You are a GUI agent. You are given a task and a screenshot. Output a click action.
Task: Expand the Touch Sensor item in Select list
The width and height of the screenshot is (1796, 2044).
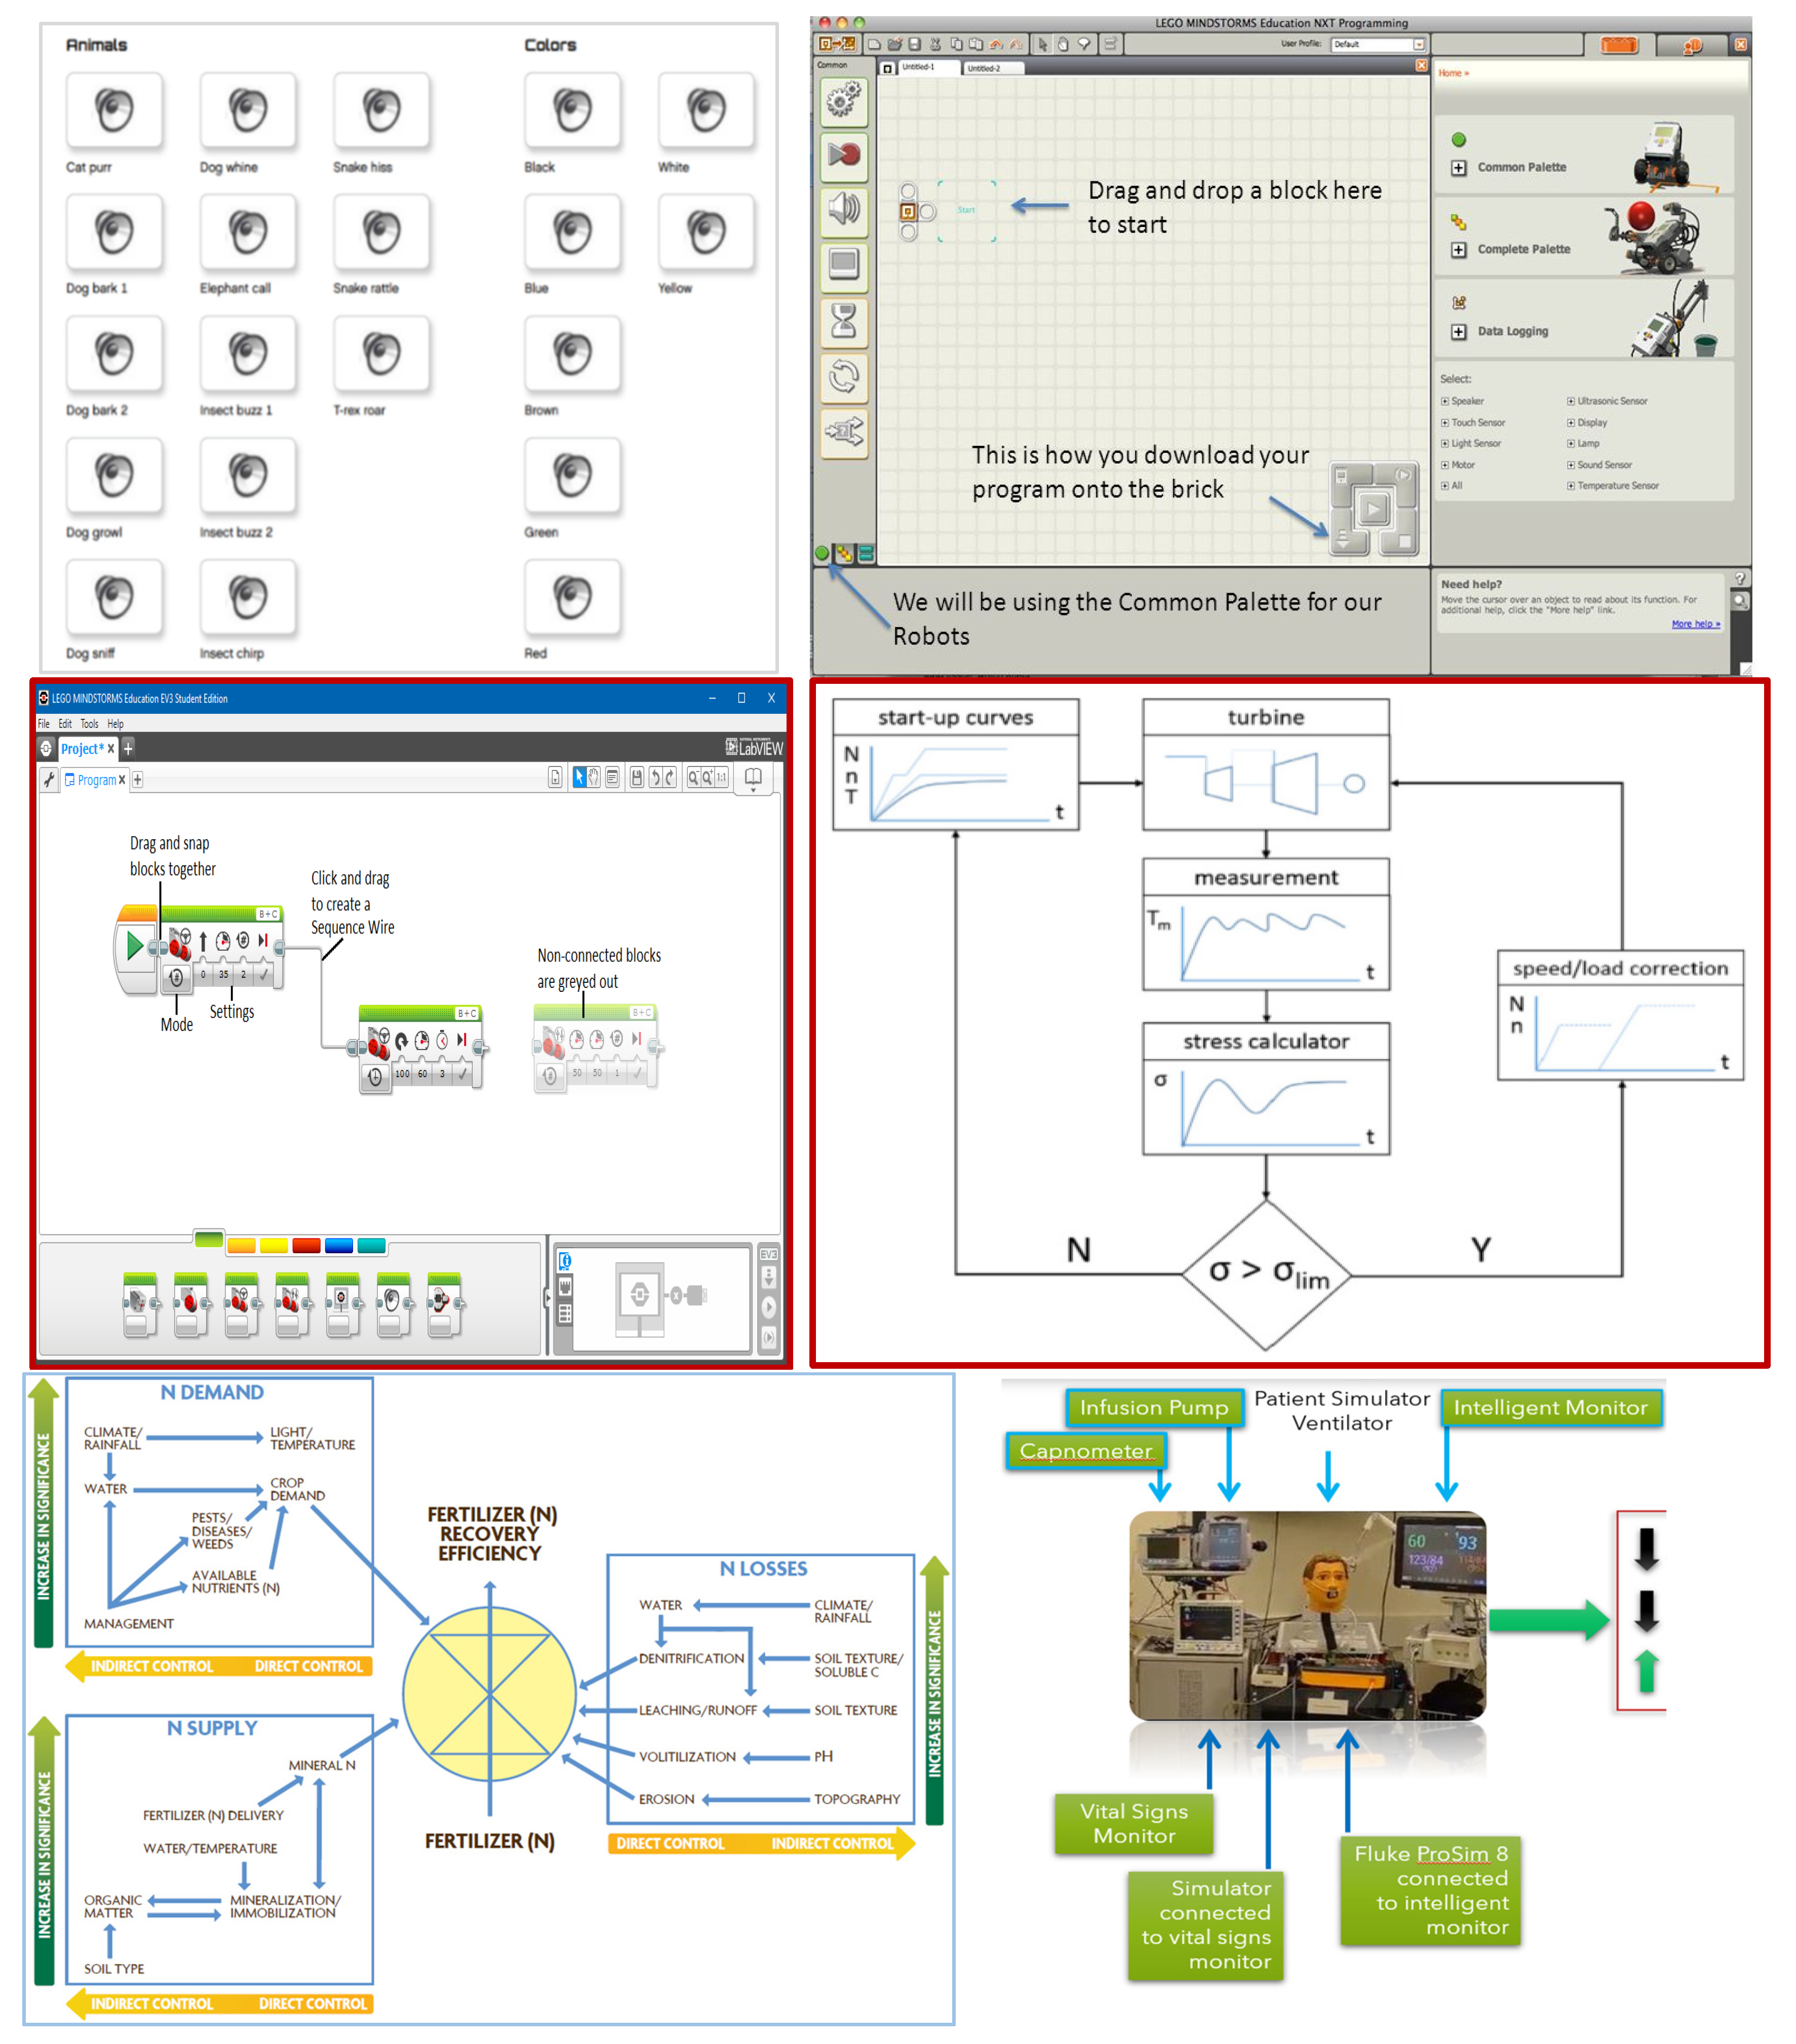1446,423
